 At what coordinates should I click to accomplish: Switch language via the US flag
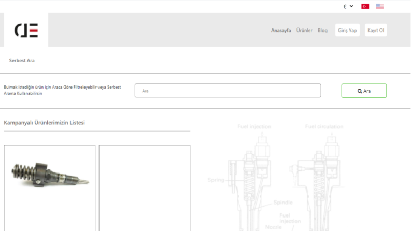pyautogui.click(x=379, y=6)
